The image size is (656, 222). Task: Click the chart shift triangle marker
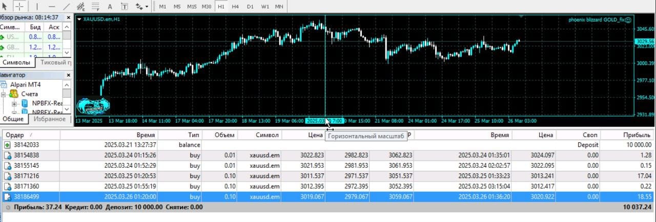point(522,17)
